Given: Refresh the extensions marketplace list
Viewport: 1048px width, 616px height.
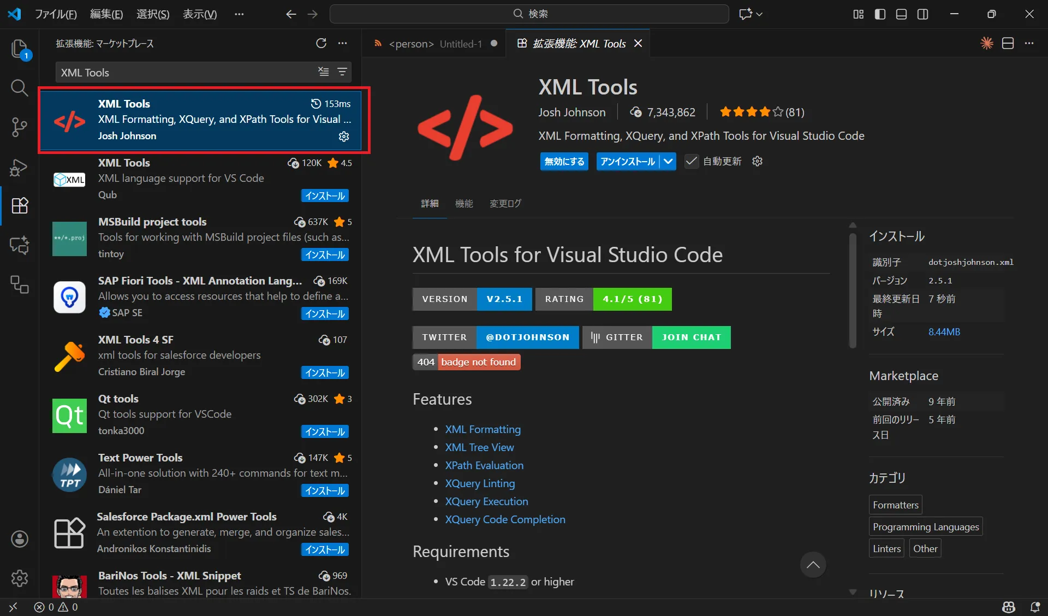Looking at the screenshot, I should (x=321, y=44).
